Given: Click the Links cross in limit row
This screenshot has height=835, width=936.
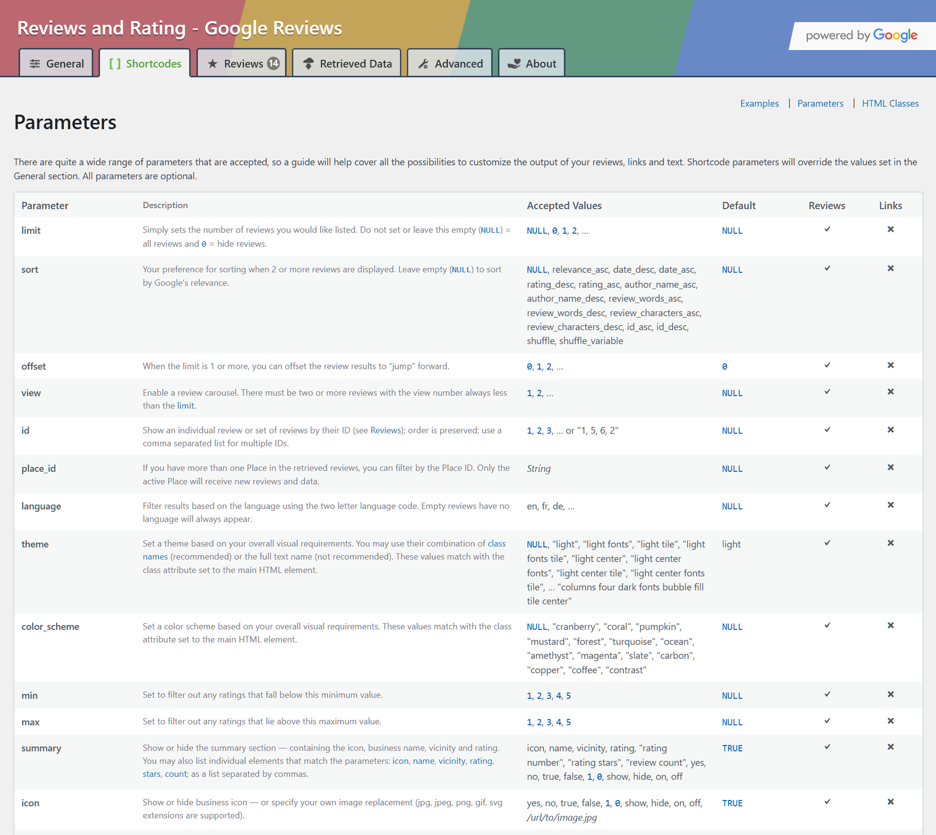Looking at the screenshot, I should click(891, 229).
